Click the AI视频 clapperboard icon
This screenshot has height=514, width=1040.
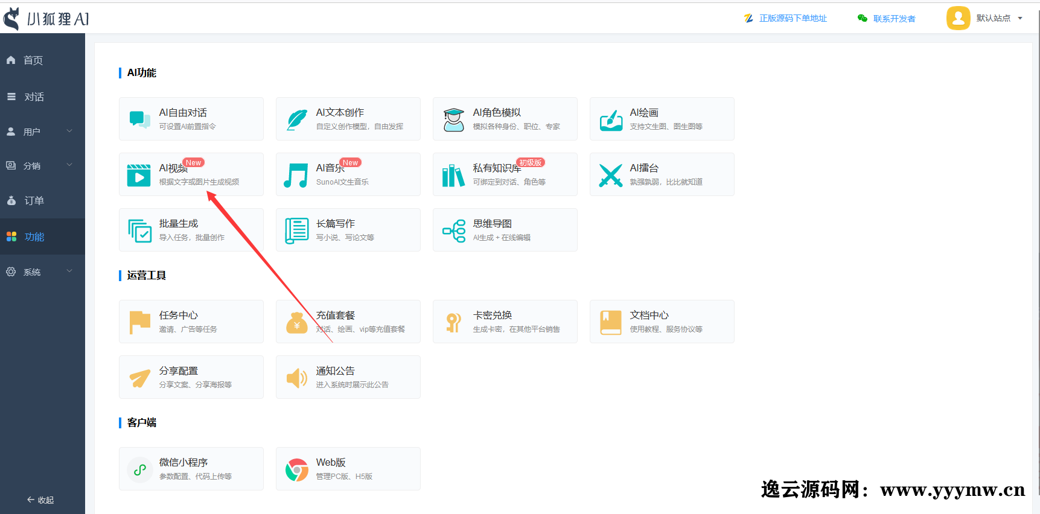[139, 175]
